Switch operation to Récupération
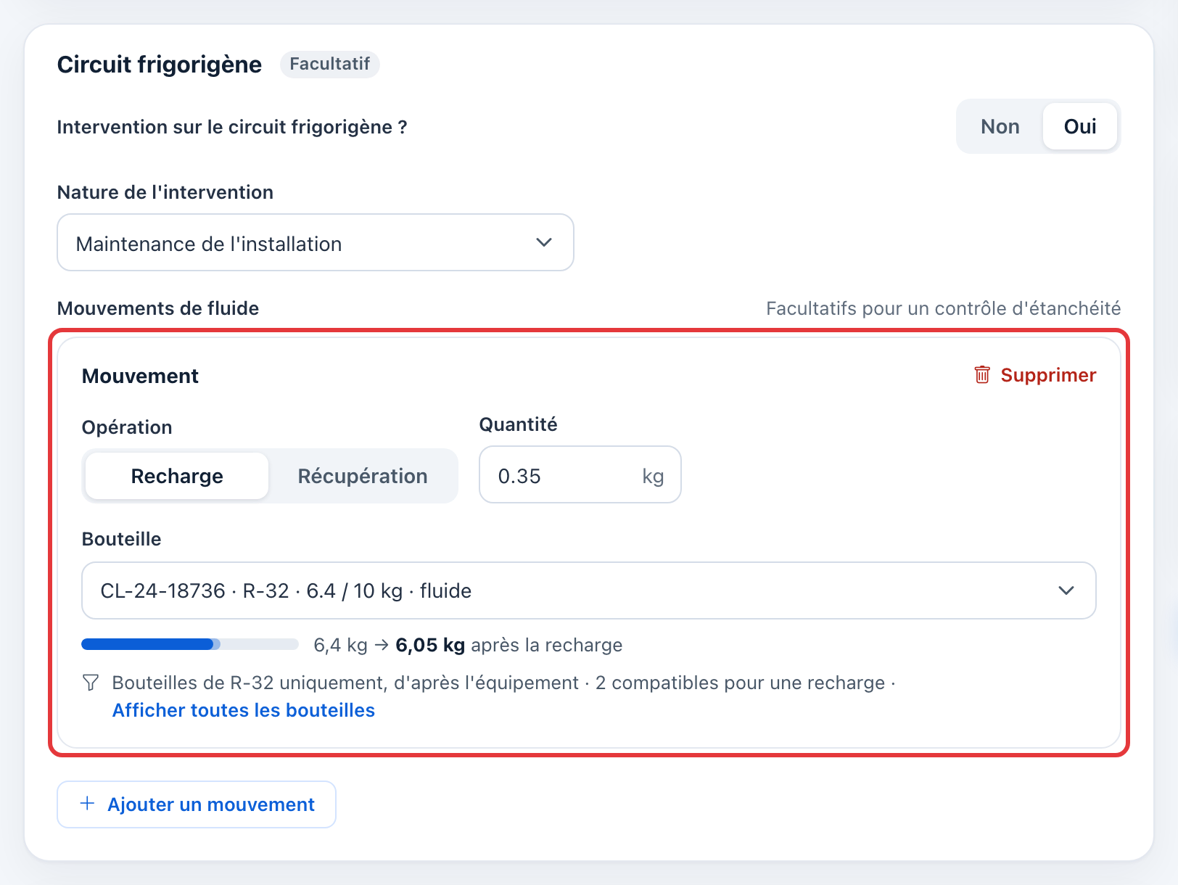This screenshot has width=1178, height=885. pyautogui.click(x=363, y=476)
